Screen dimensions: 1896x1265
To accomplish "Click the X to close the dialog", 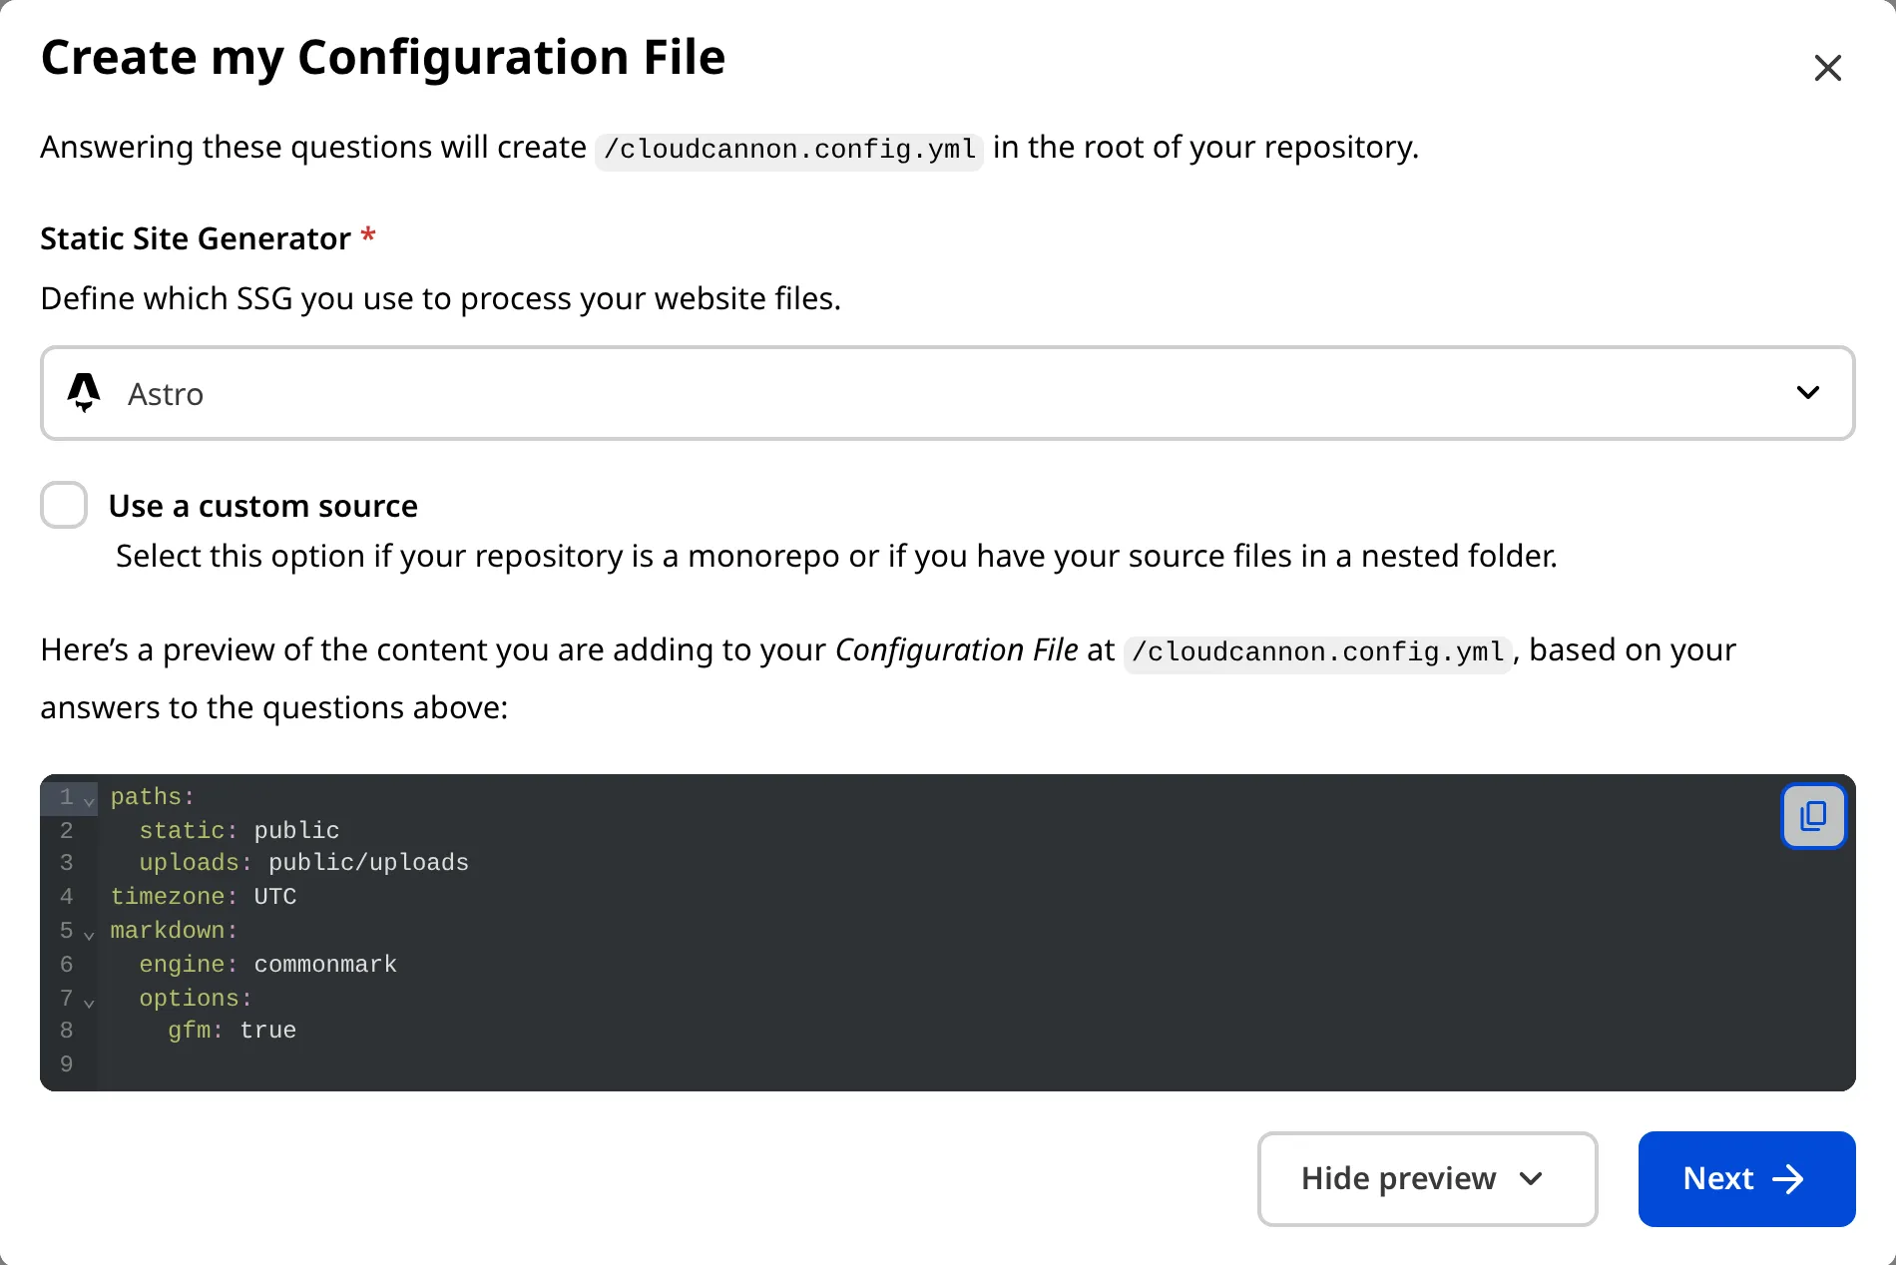I will (1828, 68).
